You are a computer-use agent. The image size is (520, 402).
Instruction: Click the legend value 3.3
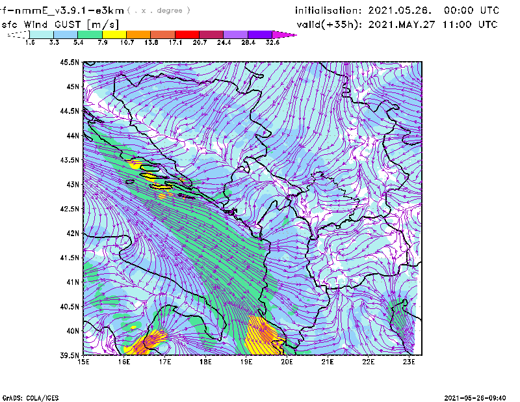54,42
